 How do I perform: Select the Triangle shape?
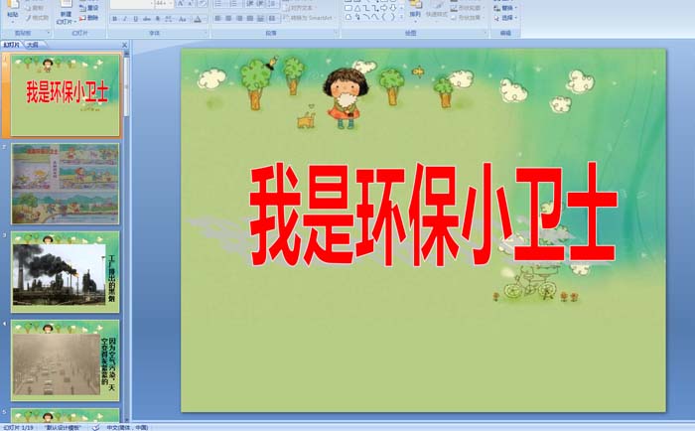[357, 8]
